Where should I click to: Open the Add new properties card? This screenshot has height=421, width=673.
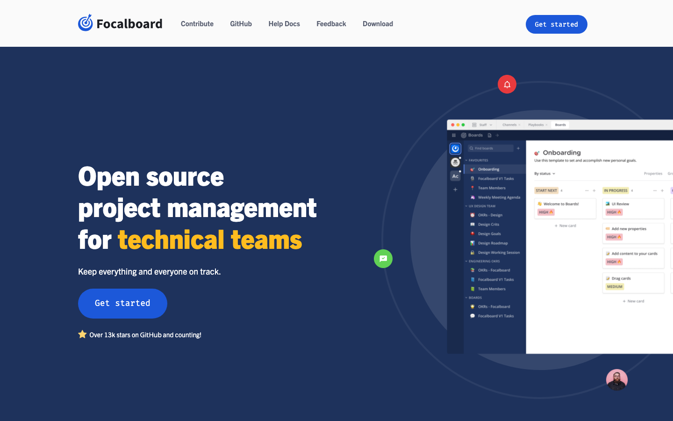[x=633, y=233]
